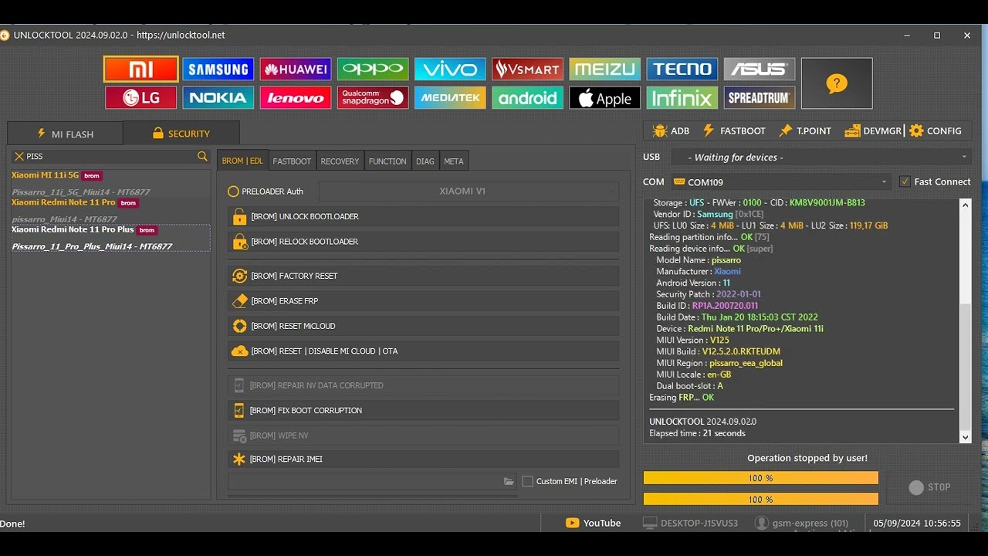Select the PRELOADER Auth radio button
The width and height of the screenshot is (988, 556).
(x=233, y=192)
